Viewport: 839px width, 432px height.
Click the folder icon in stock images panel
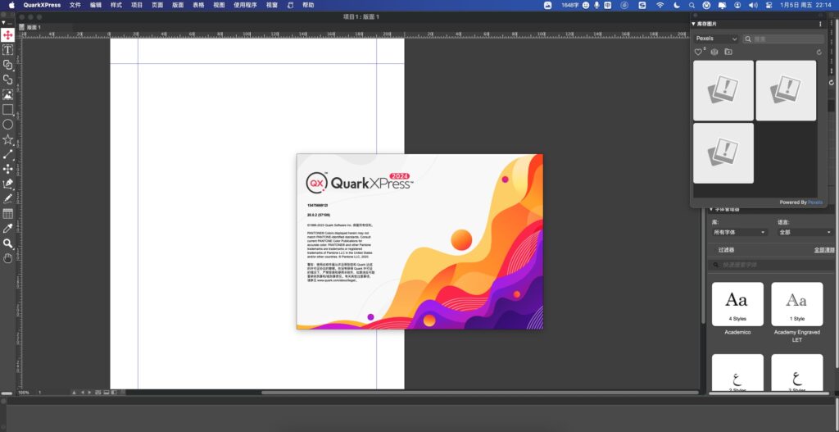tap(728, 52)
